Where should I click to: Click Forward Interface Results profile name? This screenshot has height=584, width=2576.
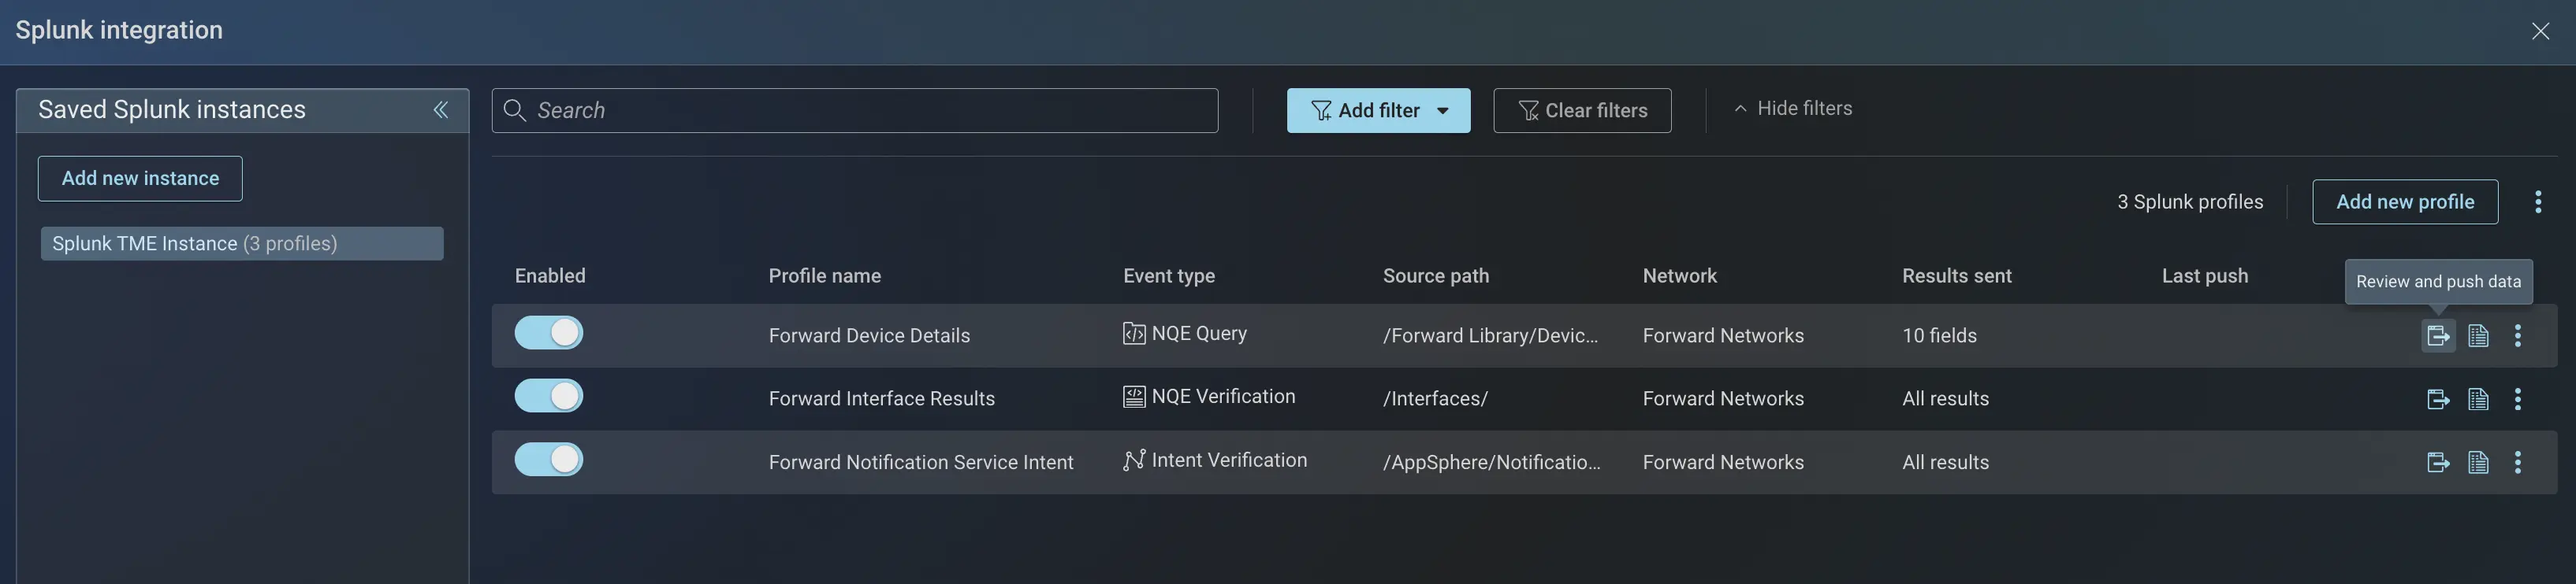pos(882,398)
